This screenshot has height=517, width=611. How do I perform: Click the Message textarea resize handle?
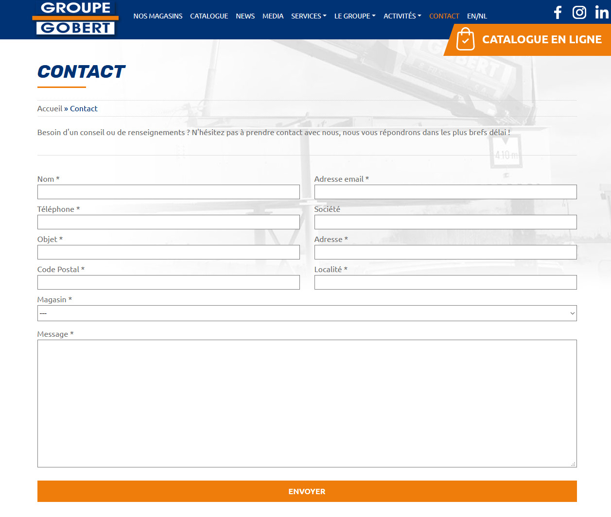(x=573, y=464)
